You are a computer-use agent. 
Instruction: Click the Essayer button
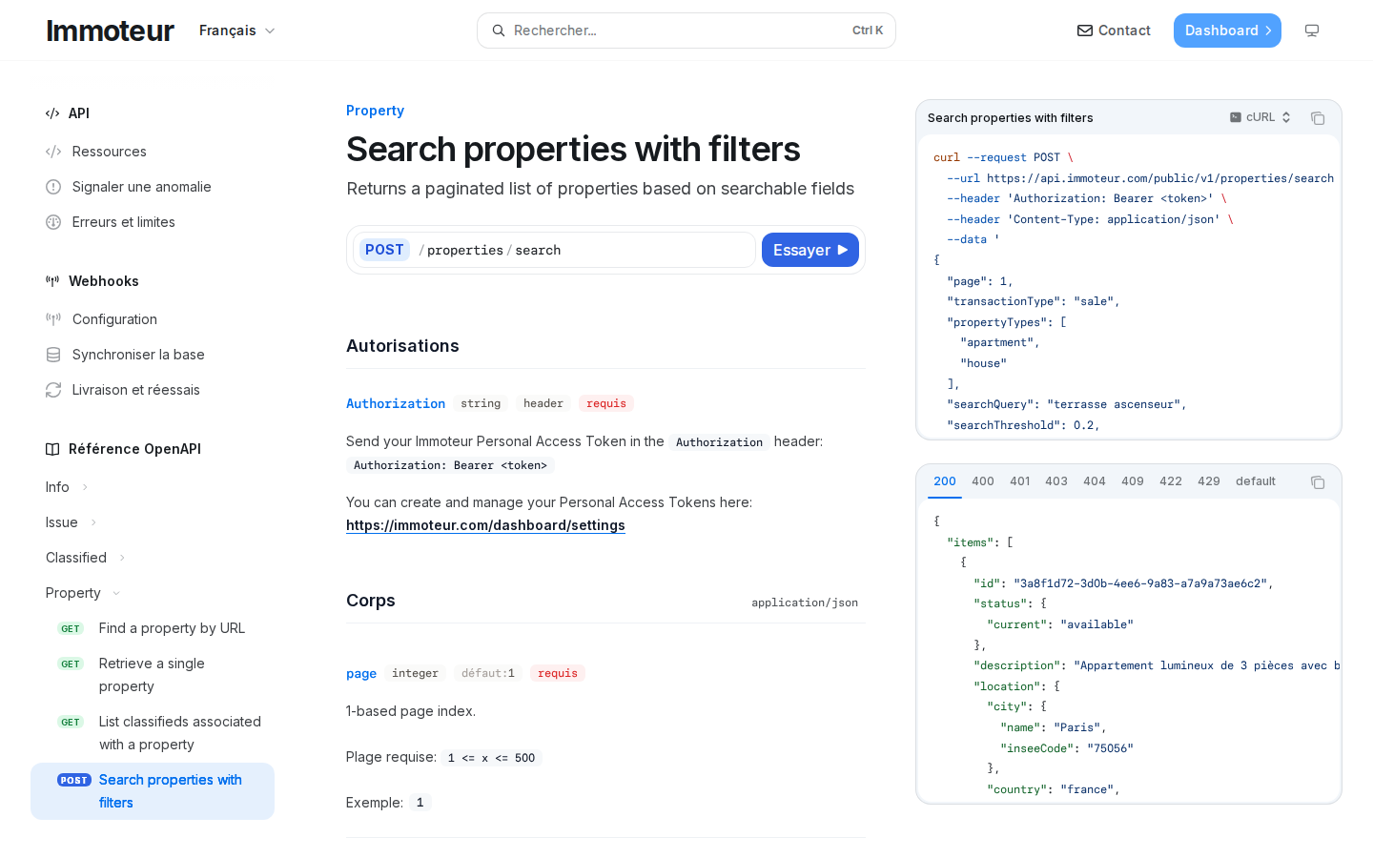tap(810, 250)
